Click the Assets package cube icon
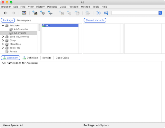Screen dimensions: 165x128 [7, 51]
